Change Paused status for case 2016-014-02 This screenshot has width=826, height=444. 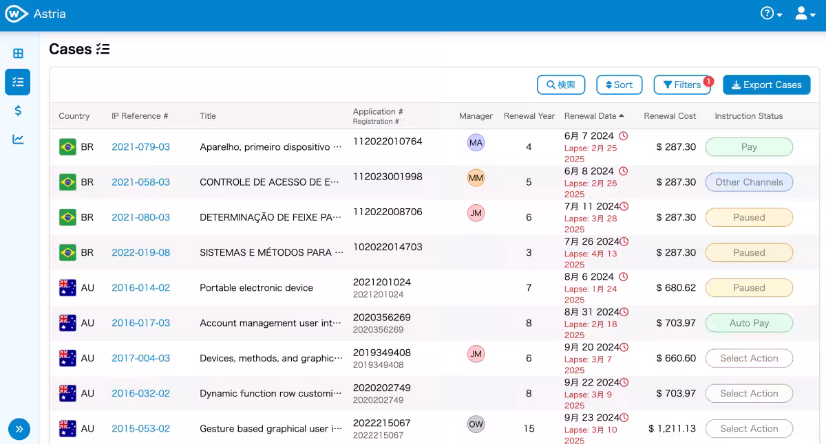pyautogui.click(x=749, y=288)
